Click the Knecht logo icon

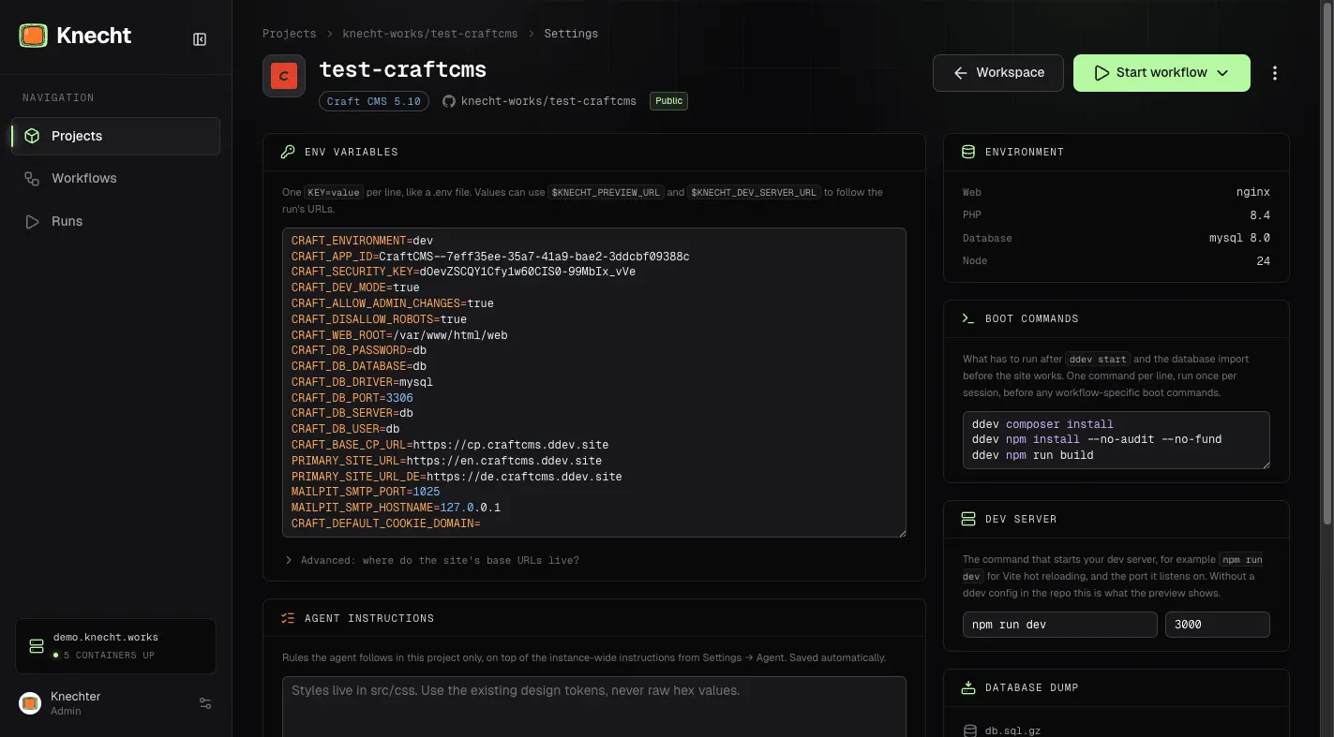(x=33, y=36)
